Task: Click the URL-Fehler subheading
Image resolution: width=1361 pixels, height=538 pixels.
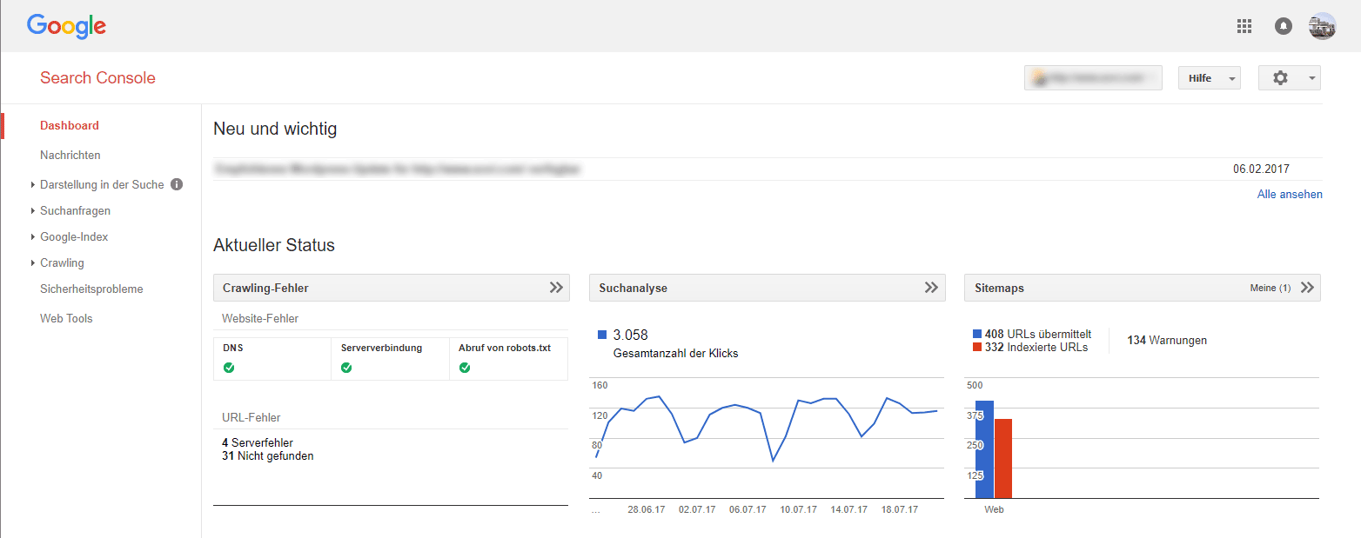Action: tap(251, 418)
